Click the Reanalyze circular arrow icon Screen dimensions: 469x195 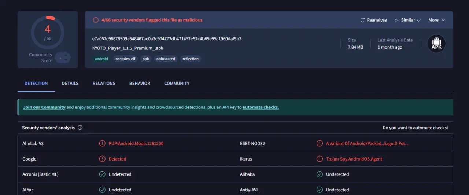pos(362,20)
